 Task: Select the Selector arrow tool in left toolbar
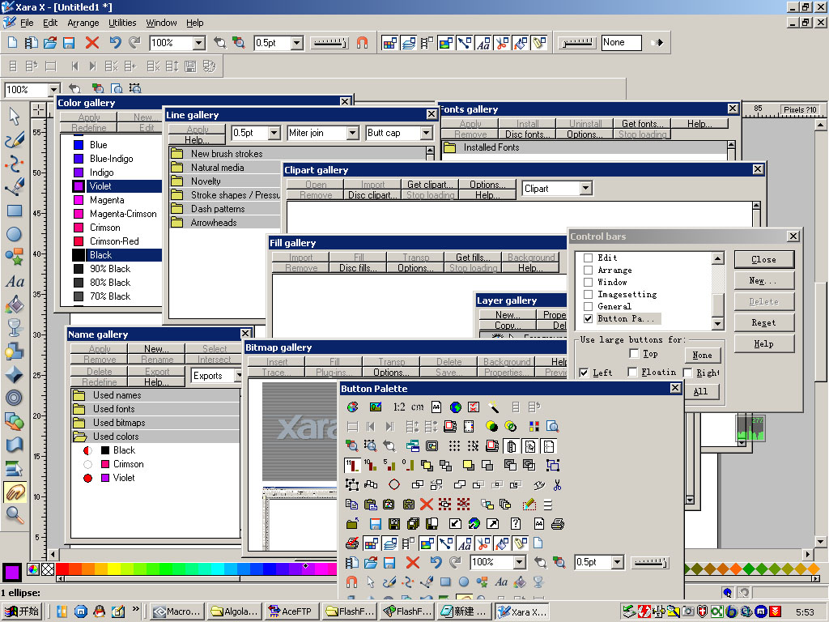tap(15, 115)
